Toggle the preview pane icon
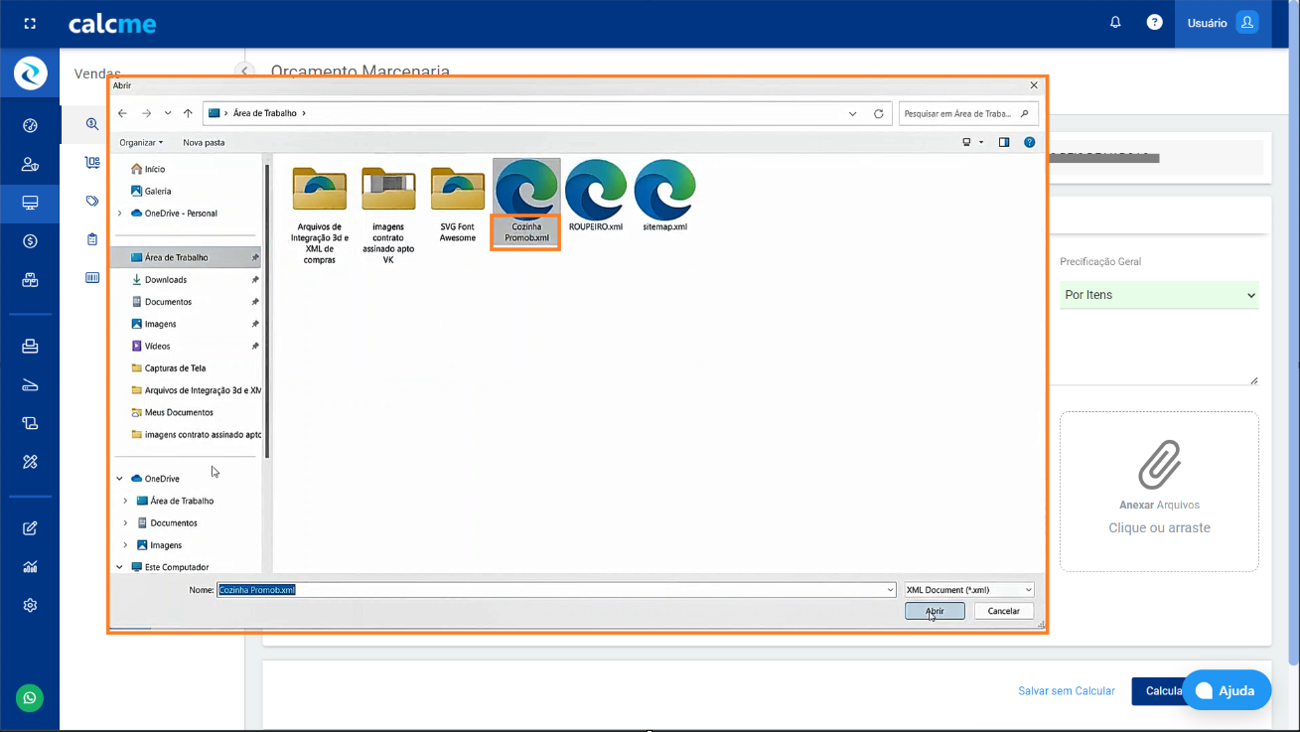This screenshot has width=1300, height=732. [x=1004, y=143]
